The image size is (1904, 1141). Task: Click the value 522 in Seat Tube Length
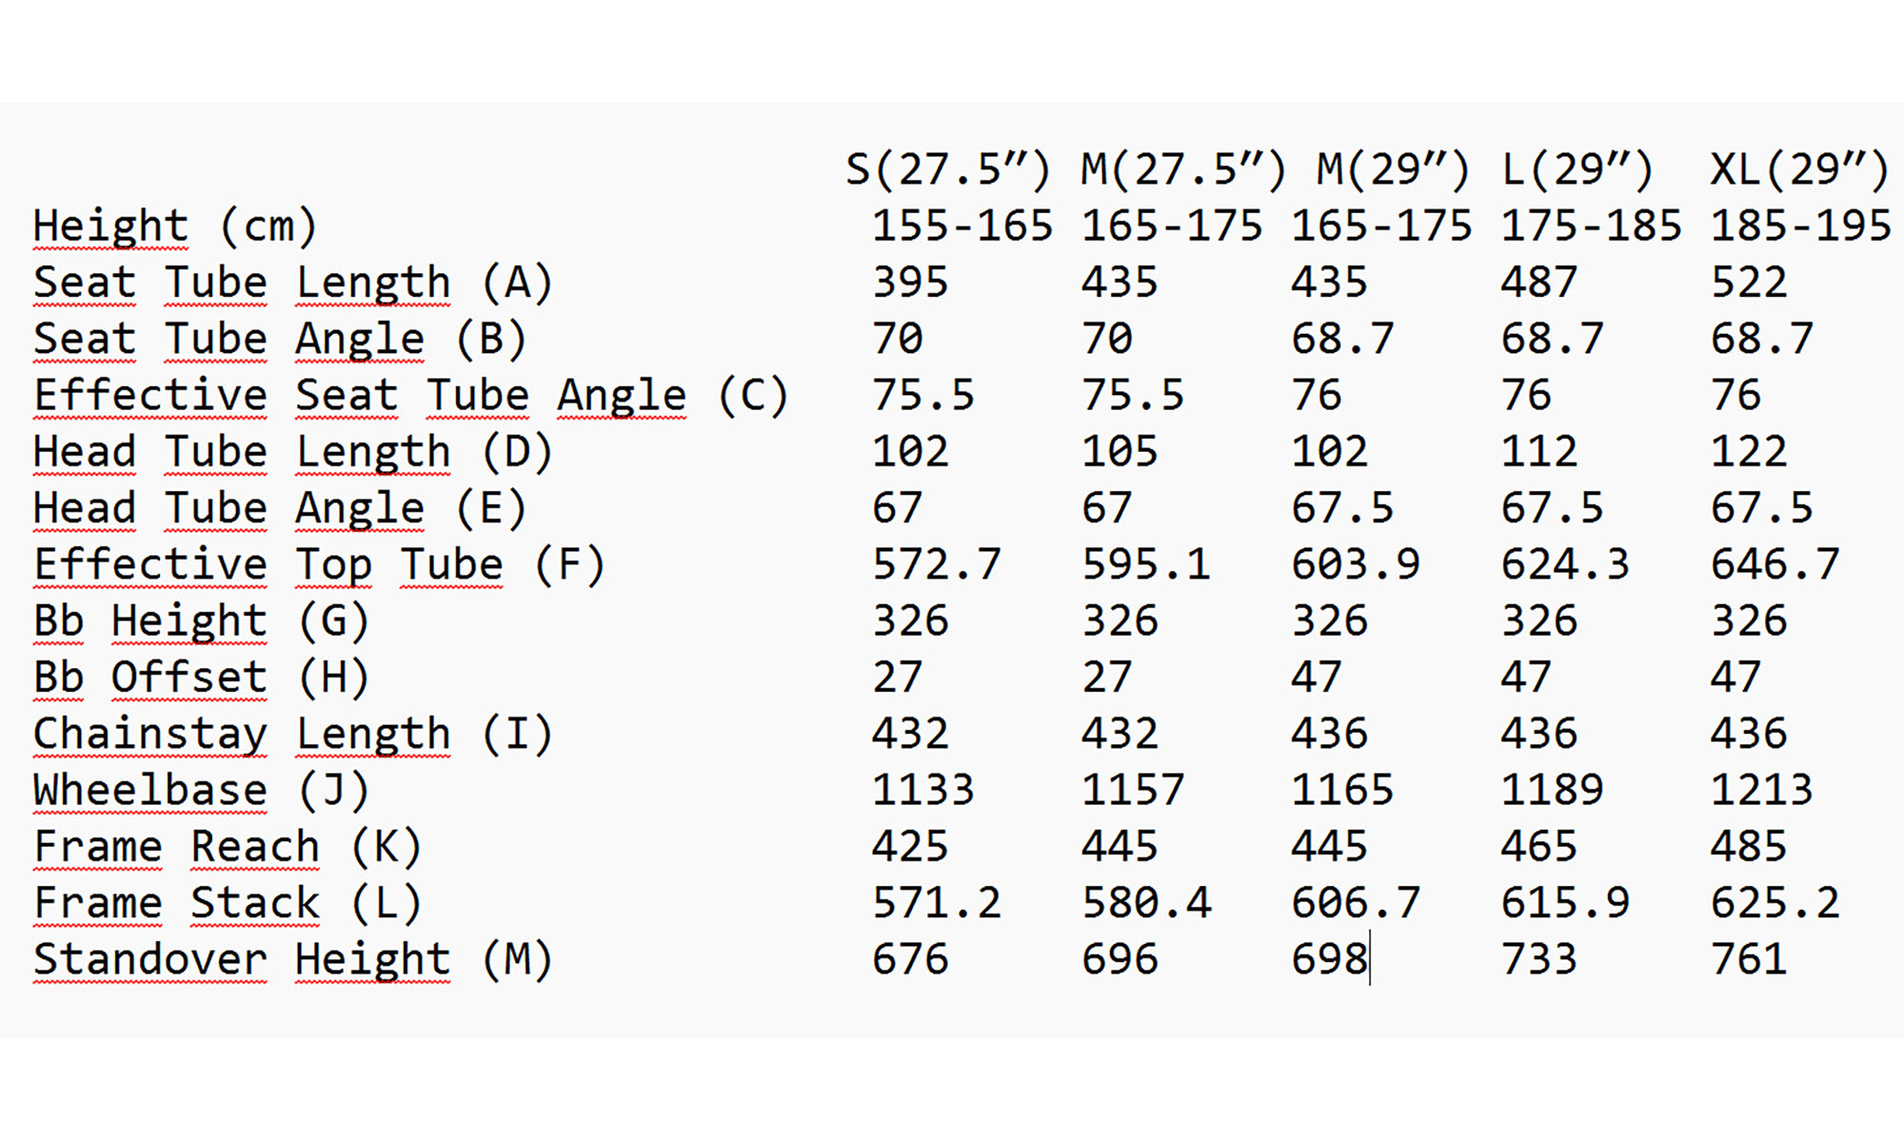(x=1749, y=283)
